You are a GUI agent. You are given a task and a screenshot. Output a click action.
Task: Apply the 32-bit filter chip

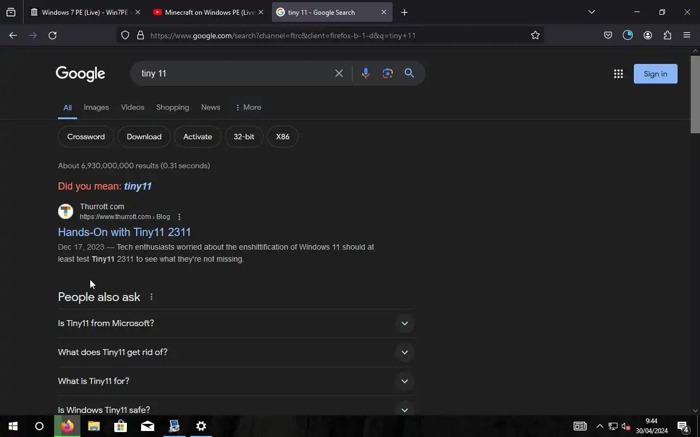coord(244,137)
